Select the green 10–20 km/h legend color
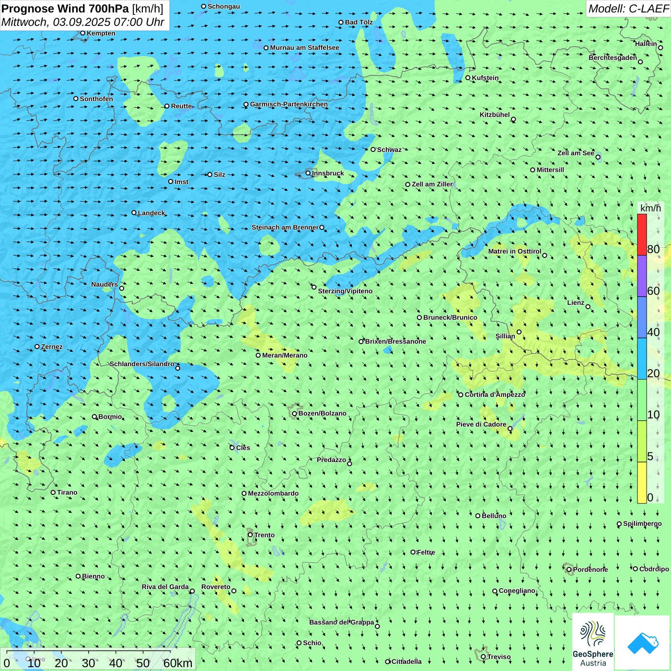Image resolution: width=671 pixels, height=671 pixels. coord(642,400)
